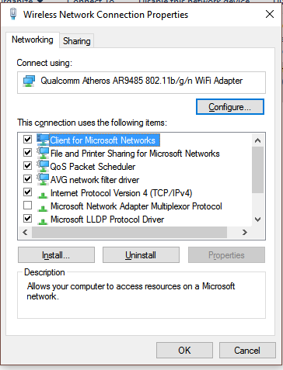Image resolution: width=283 pixels, height=370 pixels.
Task: Click the File and Printer Sharing icon
Action: coord(43,153)
